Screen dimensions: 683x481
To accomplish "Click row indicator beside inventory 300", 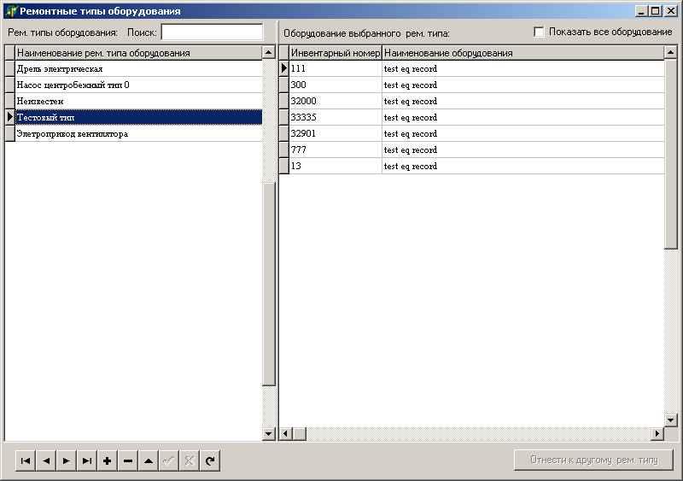I will [x=284, y=85].
